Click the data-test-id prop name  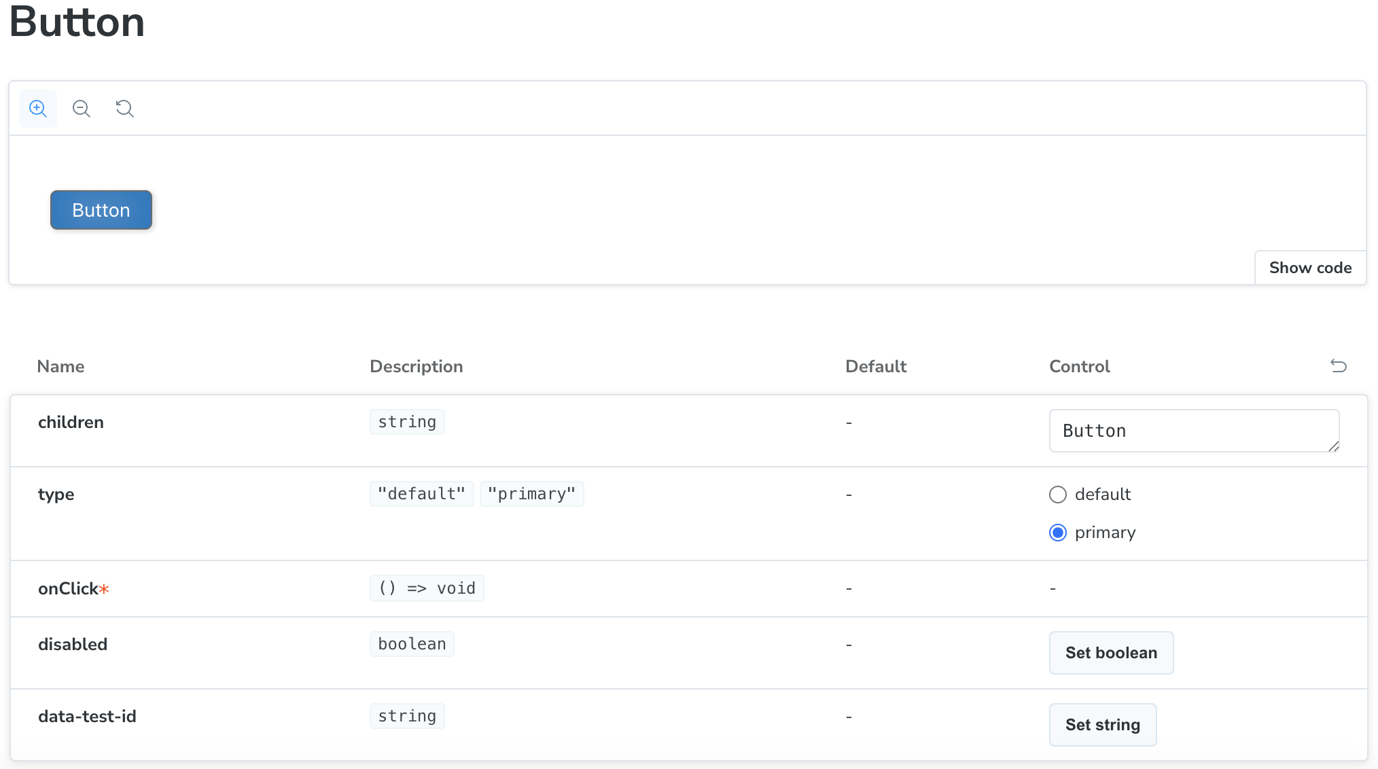[x=87, y=716]
